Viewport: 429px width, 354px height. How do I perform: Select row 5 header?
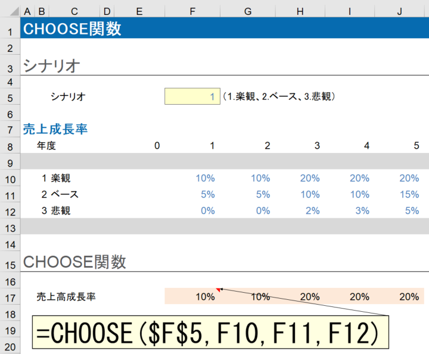(10, 96)
